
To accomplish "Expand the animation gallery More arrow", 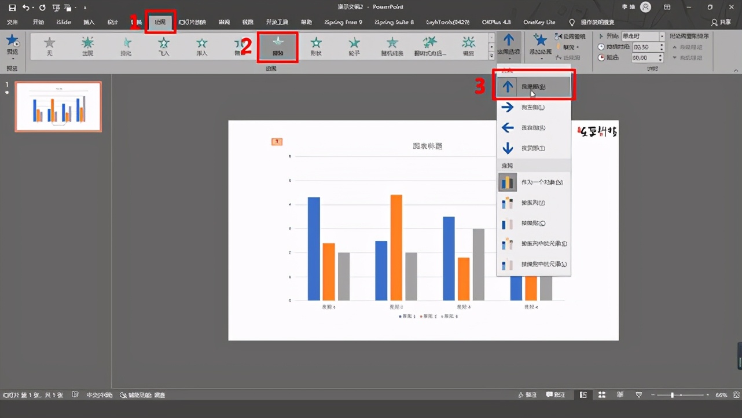I will click(491, 56).
